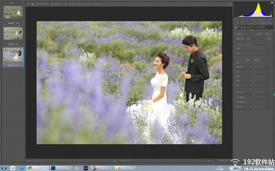Open the Effects (fx) panel tab
Image resolution: width=275 pixels, height=171 pixels.
point(254,27)
